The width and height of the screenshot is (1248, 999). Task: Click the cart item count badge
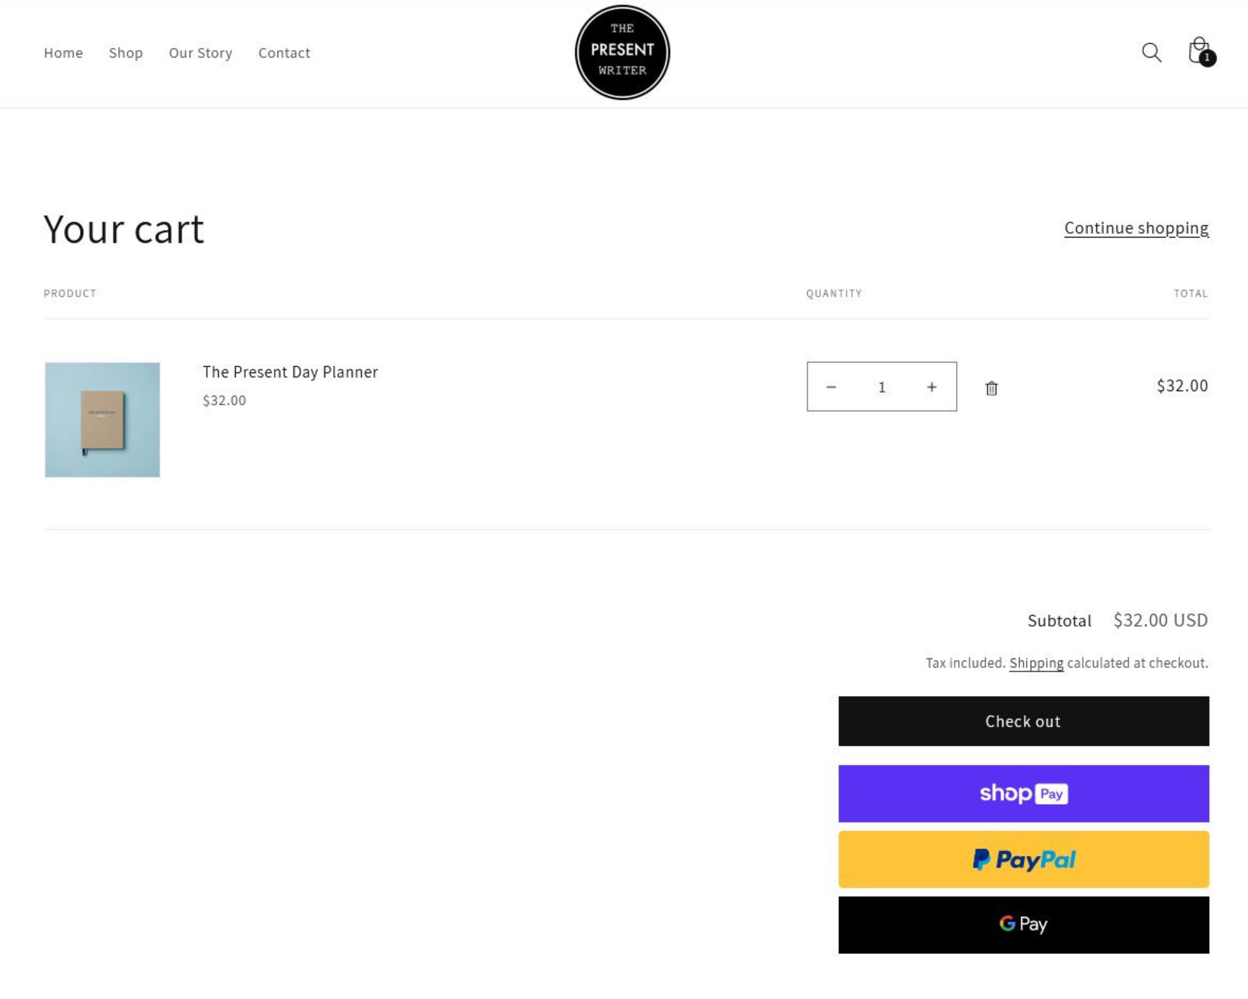tap(1208, 59)
